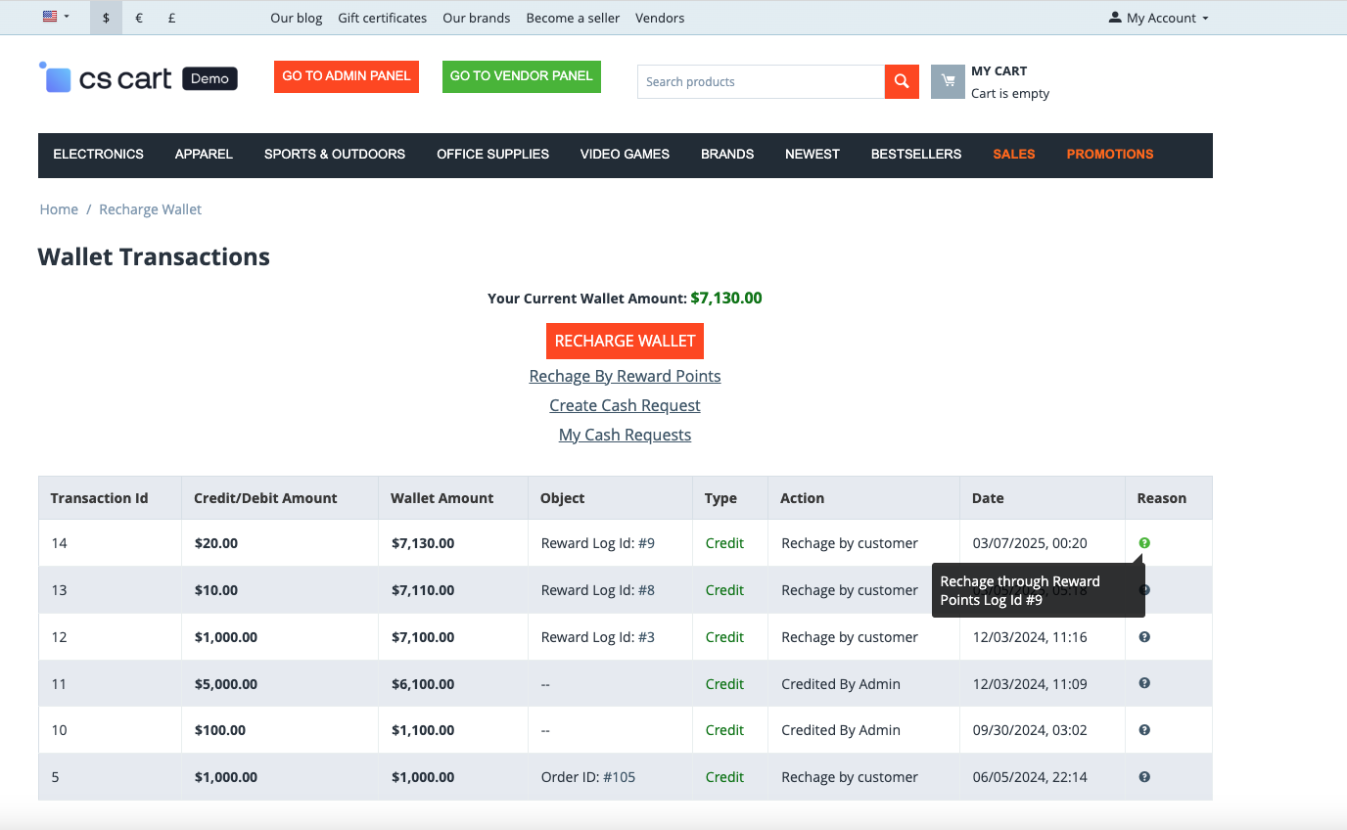This screenshot has height=830, width=1347.
Task: Open the shopping cart icon
Action: pos(948,82)
